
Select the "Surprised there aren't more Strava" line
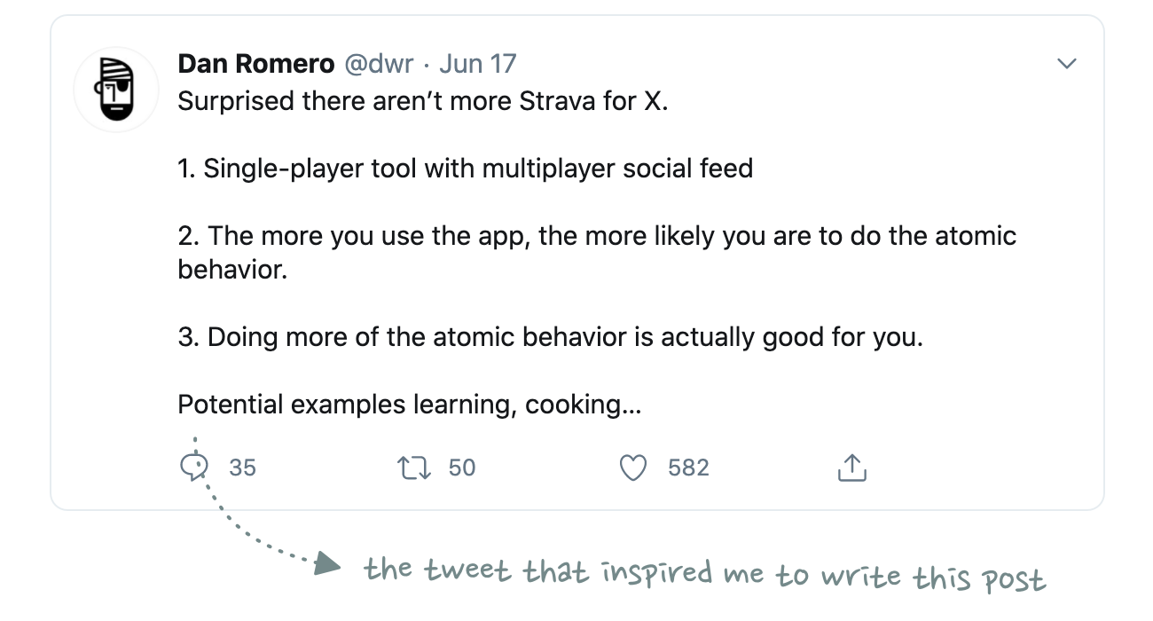[x=422, y=101]
